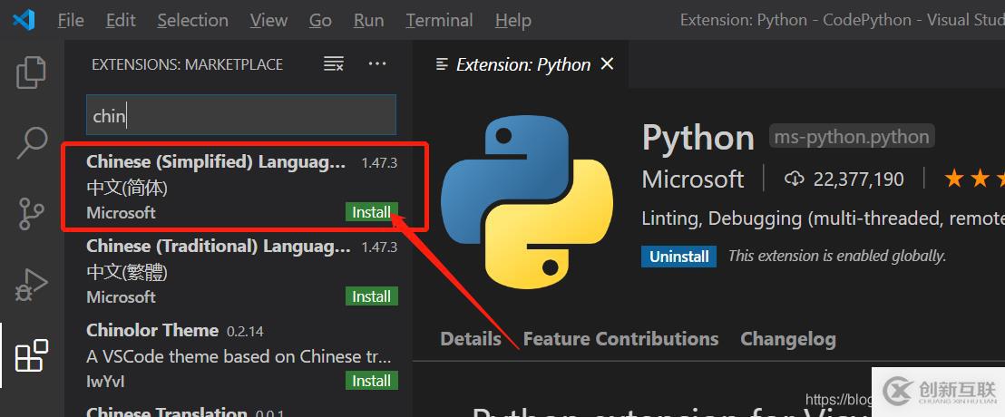The image size is (1005, 417).
Task: Open Extensions more actions ellipsis
Action: [x=377, y=63]
